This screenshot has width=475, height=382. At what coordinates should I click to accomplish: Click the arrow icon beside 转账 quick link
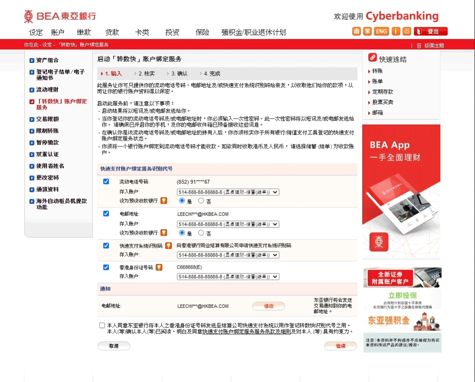pyautogui.click(x=369, y=72)
